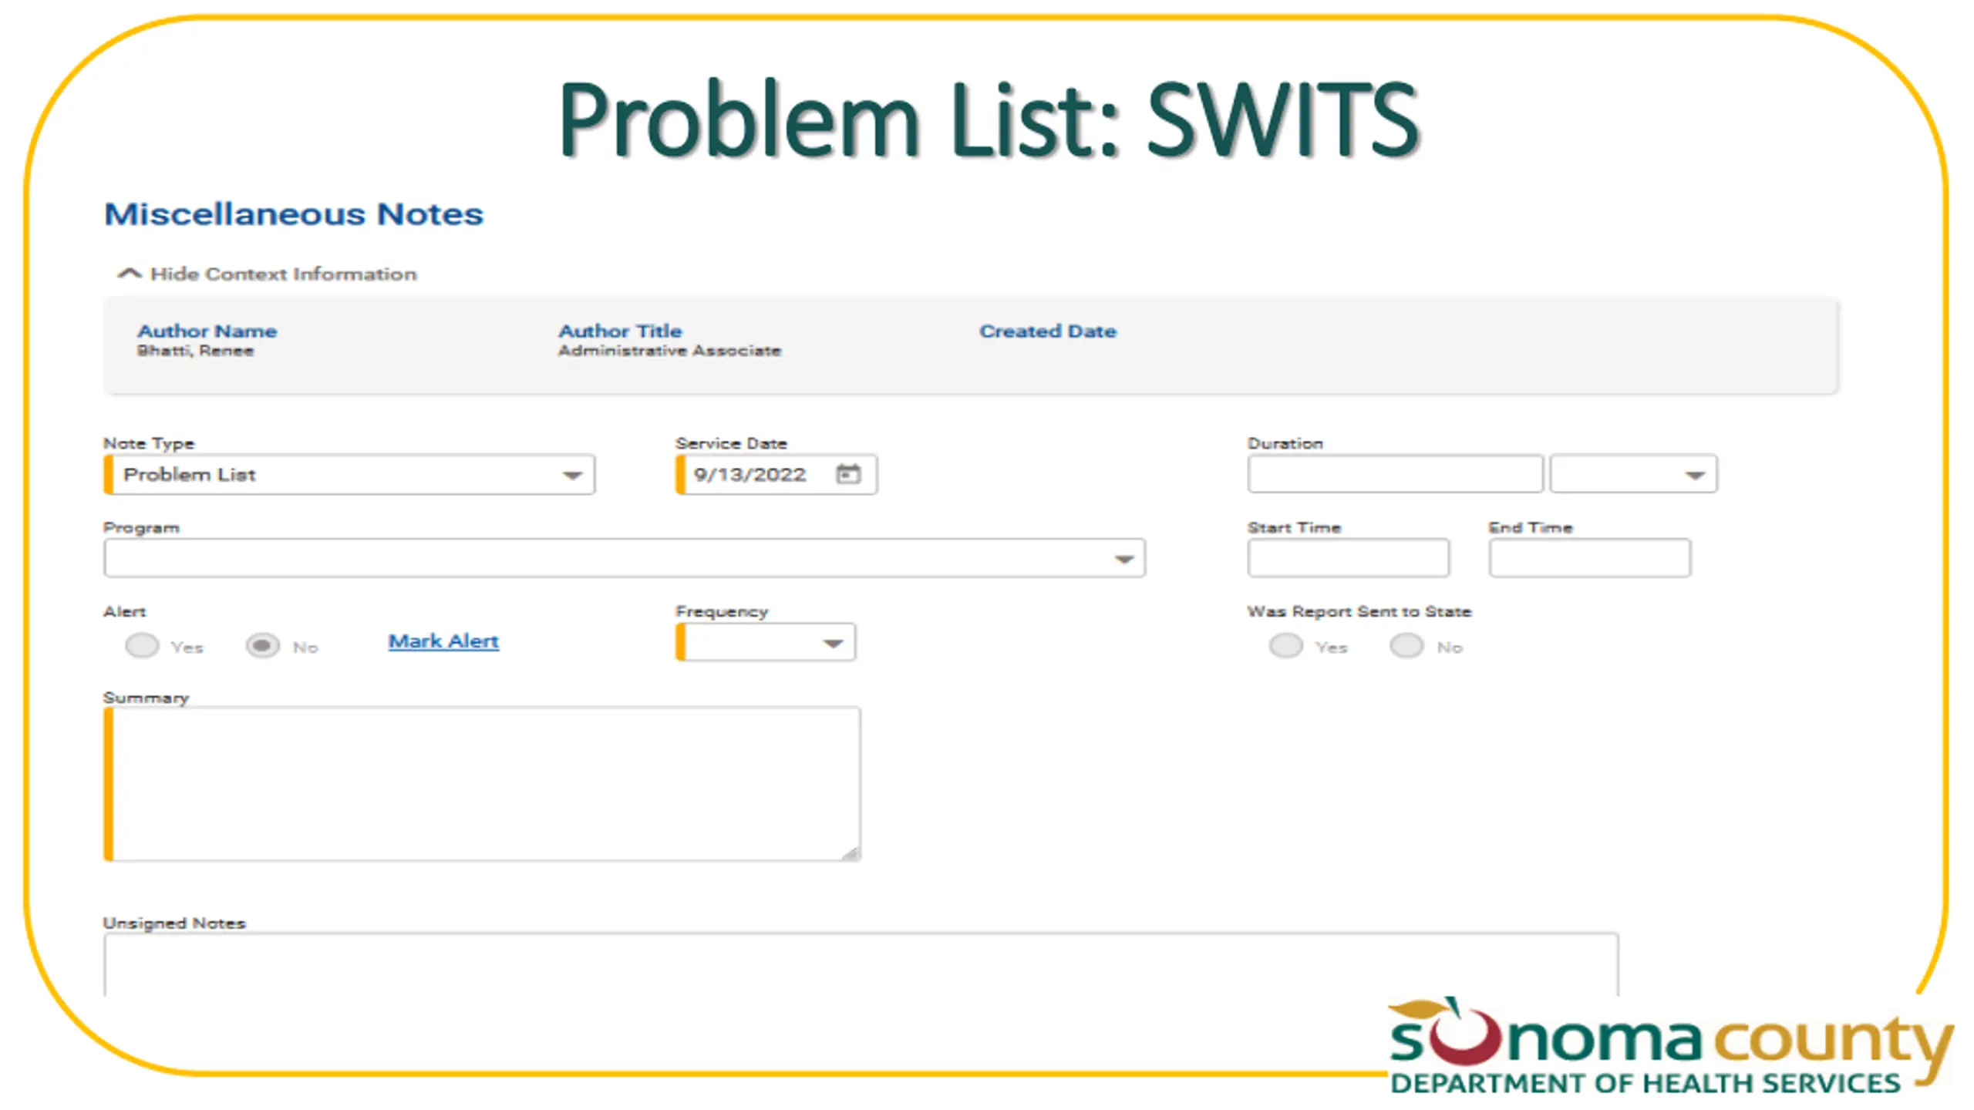Focus the Start Time field
This screenshot has height=1110, width=1974.
[x=1349, y=557]
